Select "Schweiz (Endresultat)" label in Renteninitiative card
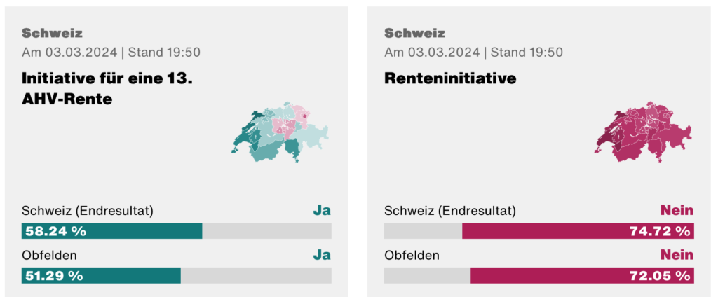Screen dimensions: 718x297 point(450,211)
